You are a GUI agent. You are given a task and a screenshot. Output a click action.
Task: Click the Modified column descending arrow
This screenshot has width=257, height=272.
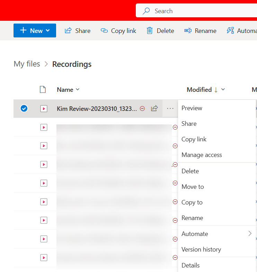coord(216,90)
